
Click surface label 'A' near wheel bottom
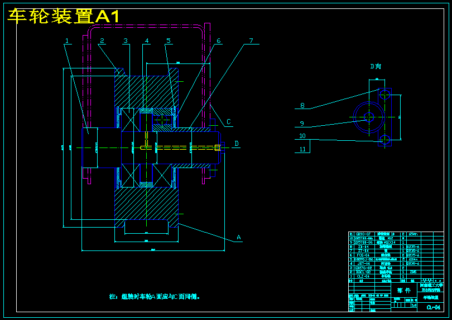pos(239,238)
